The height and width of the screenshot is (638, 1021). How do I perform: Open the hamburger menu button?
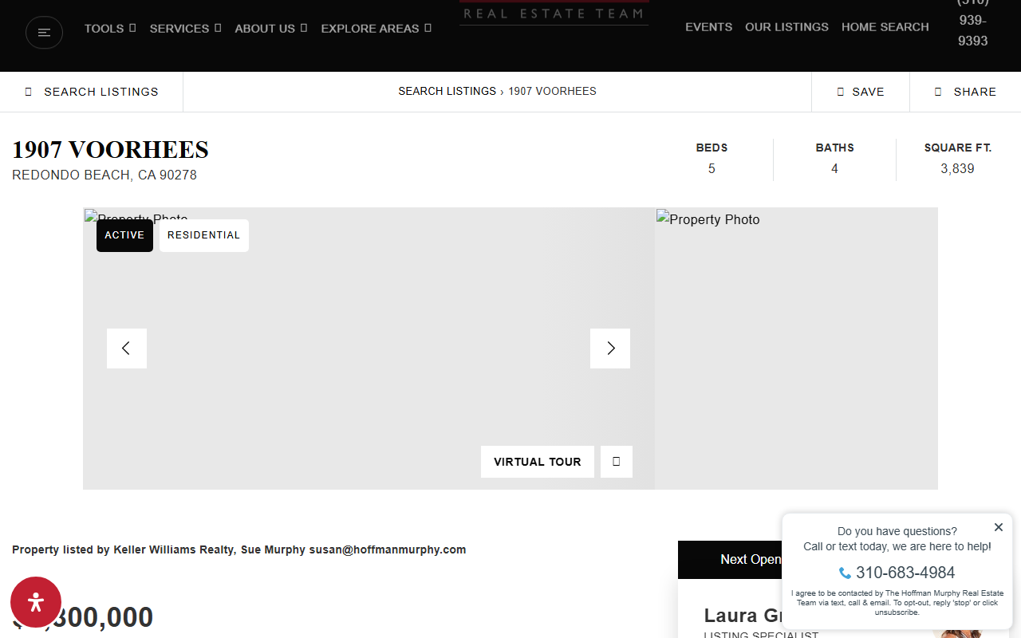coord(44,33)
